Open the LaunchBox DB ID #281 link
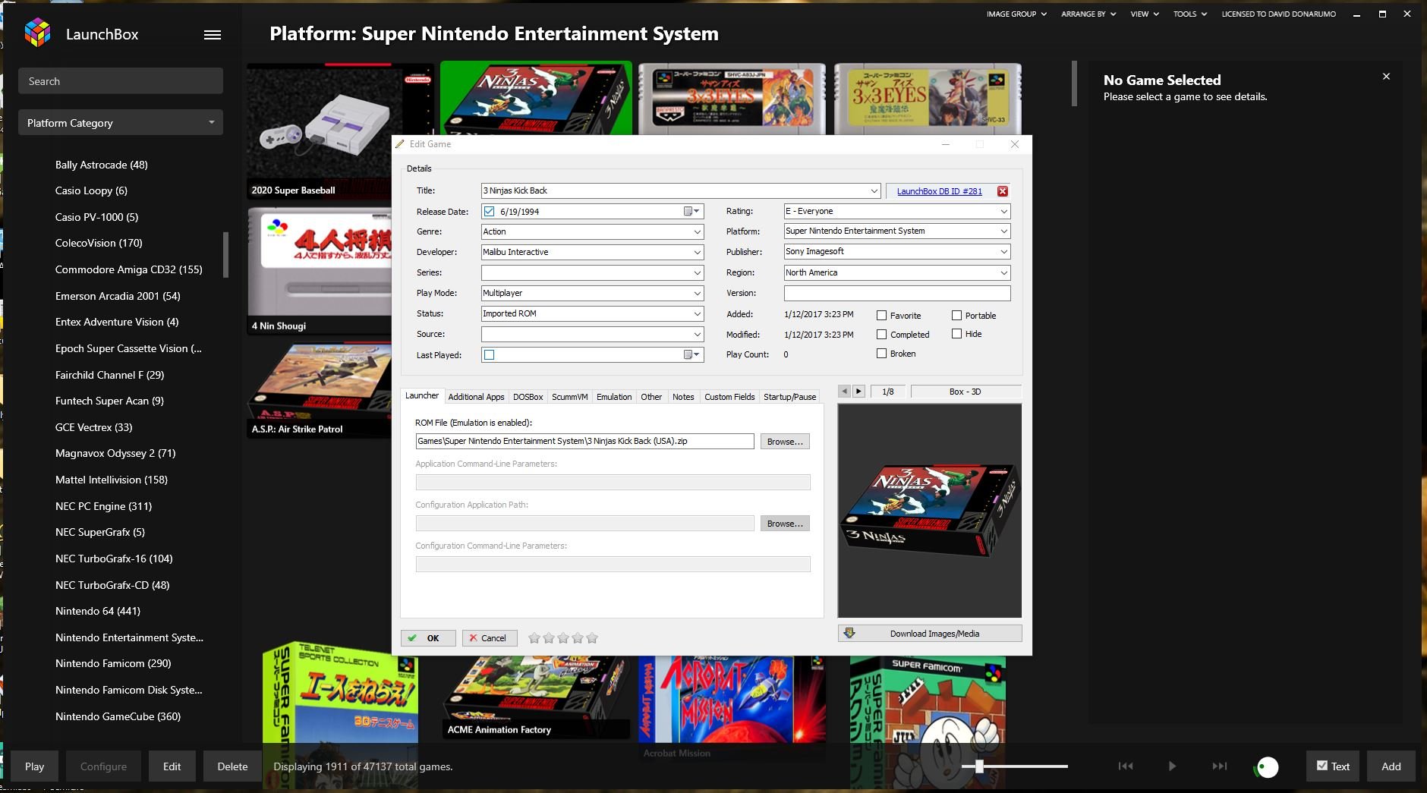 point(939,191)
